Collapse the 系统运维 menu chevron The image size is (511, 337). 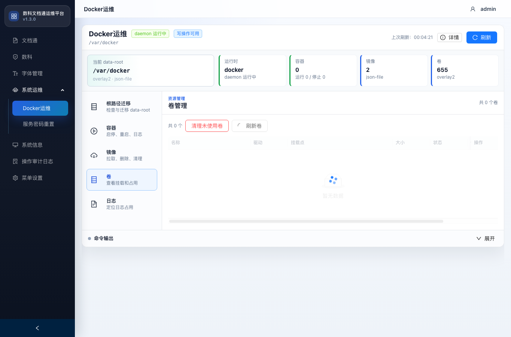tap(63, 90)
